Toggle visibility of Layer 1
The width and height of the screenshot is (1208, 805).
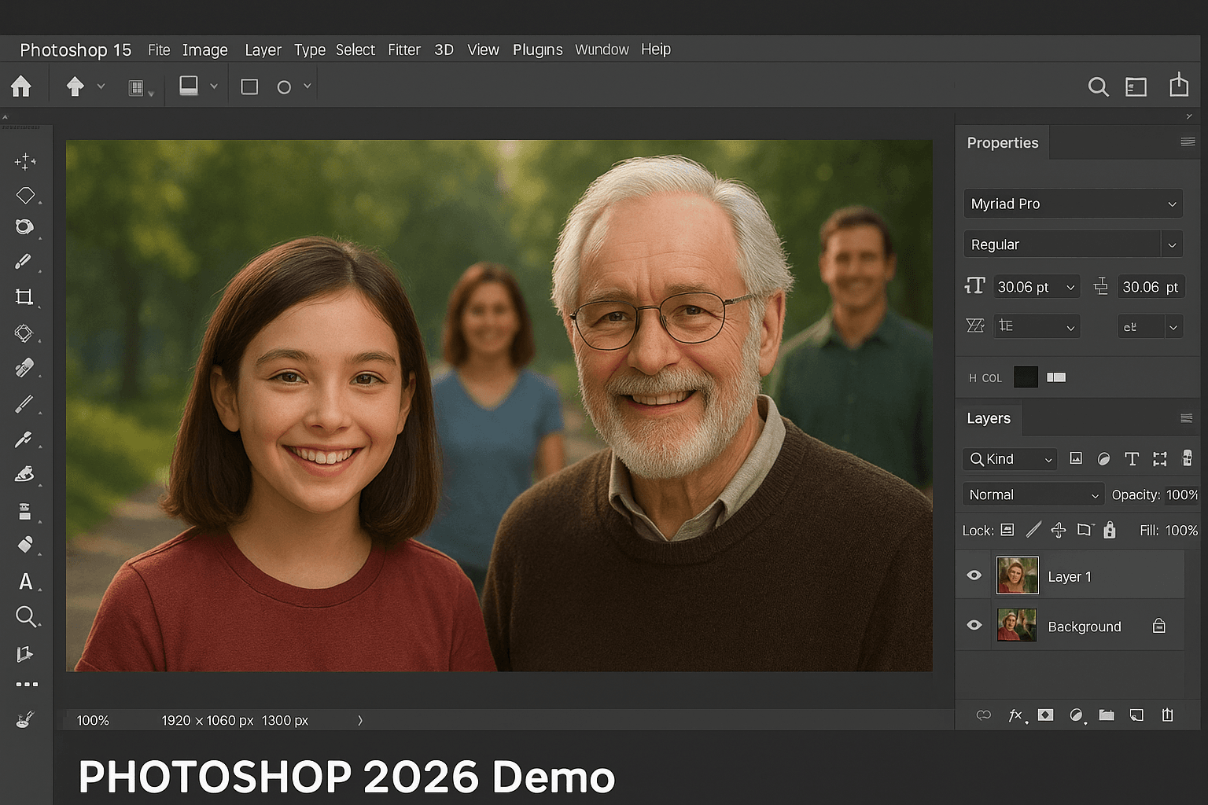pos(974,575)
